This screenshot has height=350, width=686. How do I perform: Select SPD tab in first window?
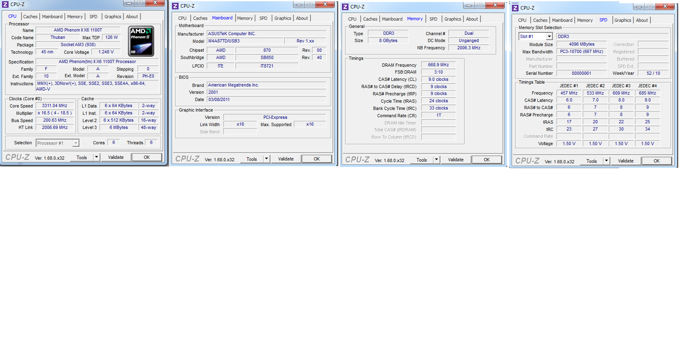click(x=93, y=17)
